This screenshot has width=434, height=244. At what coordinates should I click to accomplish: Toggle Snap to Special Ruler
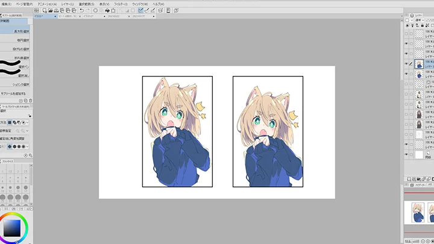[x=146, y=10]
